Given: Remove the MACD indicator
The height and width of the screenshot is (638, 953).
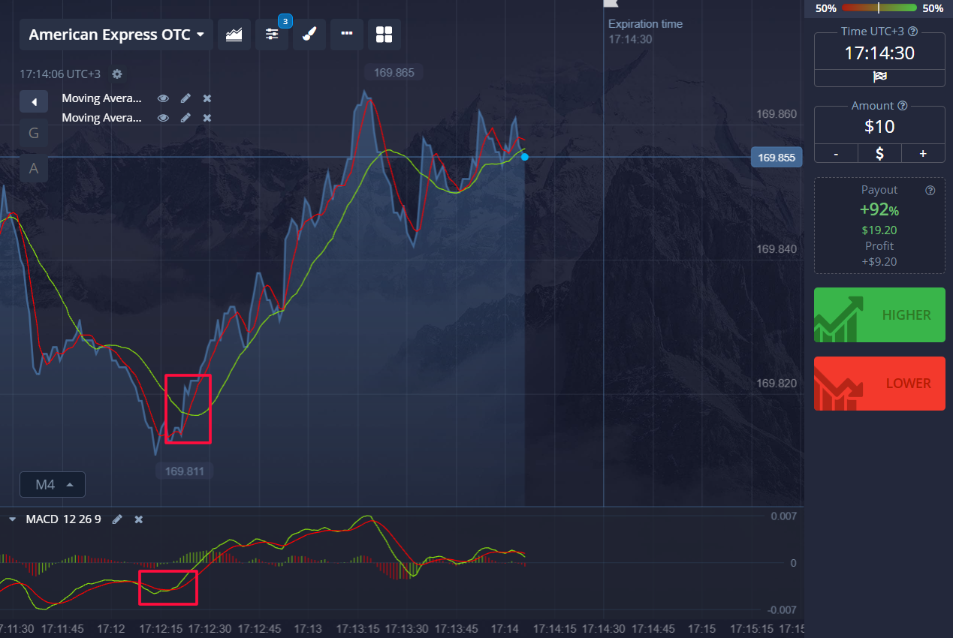Looking at the screenshot, I should point(138,519).
